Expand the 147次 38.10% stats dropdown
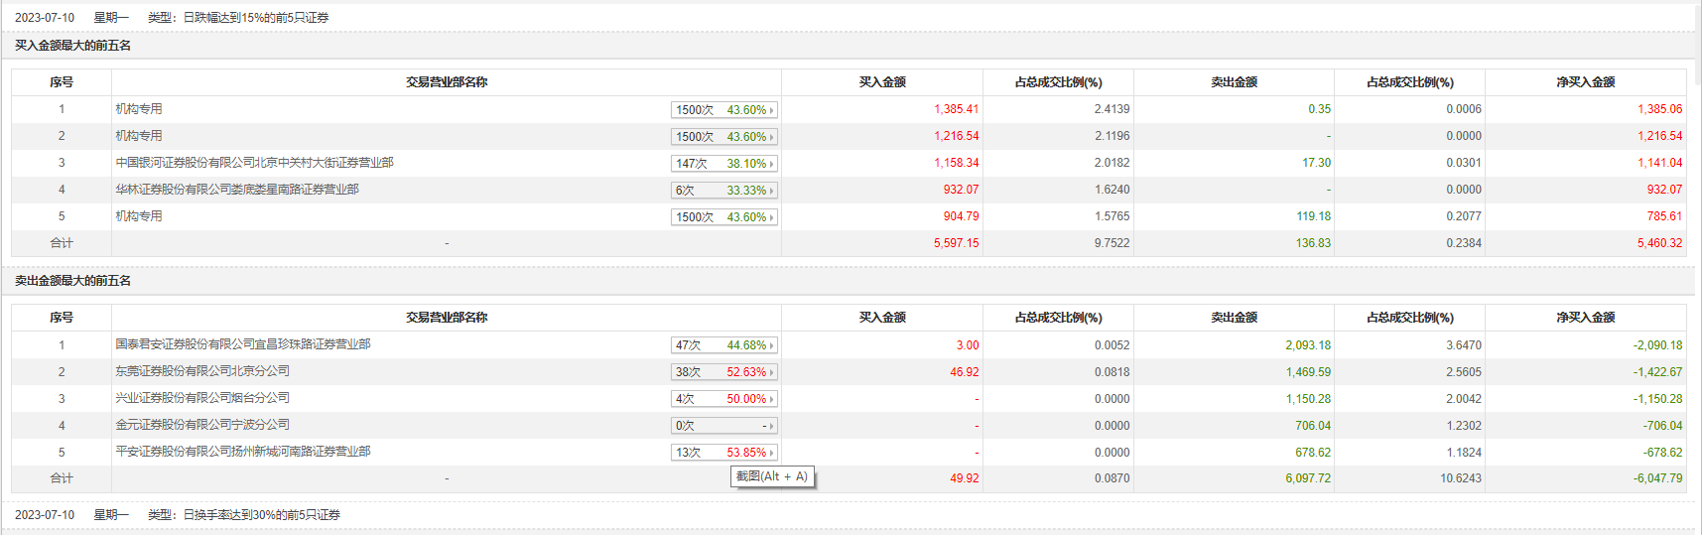 point(723,164)
